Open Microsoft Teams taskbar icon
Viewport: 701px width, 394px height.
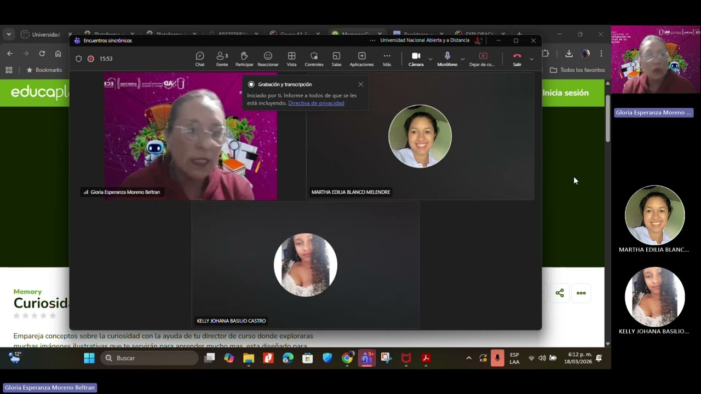coord(367,358)
